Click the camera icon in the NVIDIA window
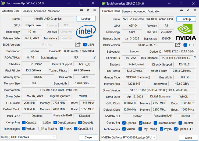199x141 pixels. pos(182,10)
